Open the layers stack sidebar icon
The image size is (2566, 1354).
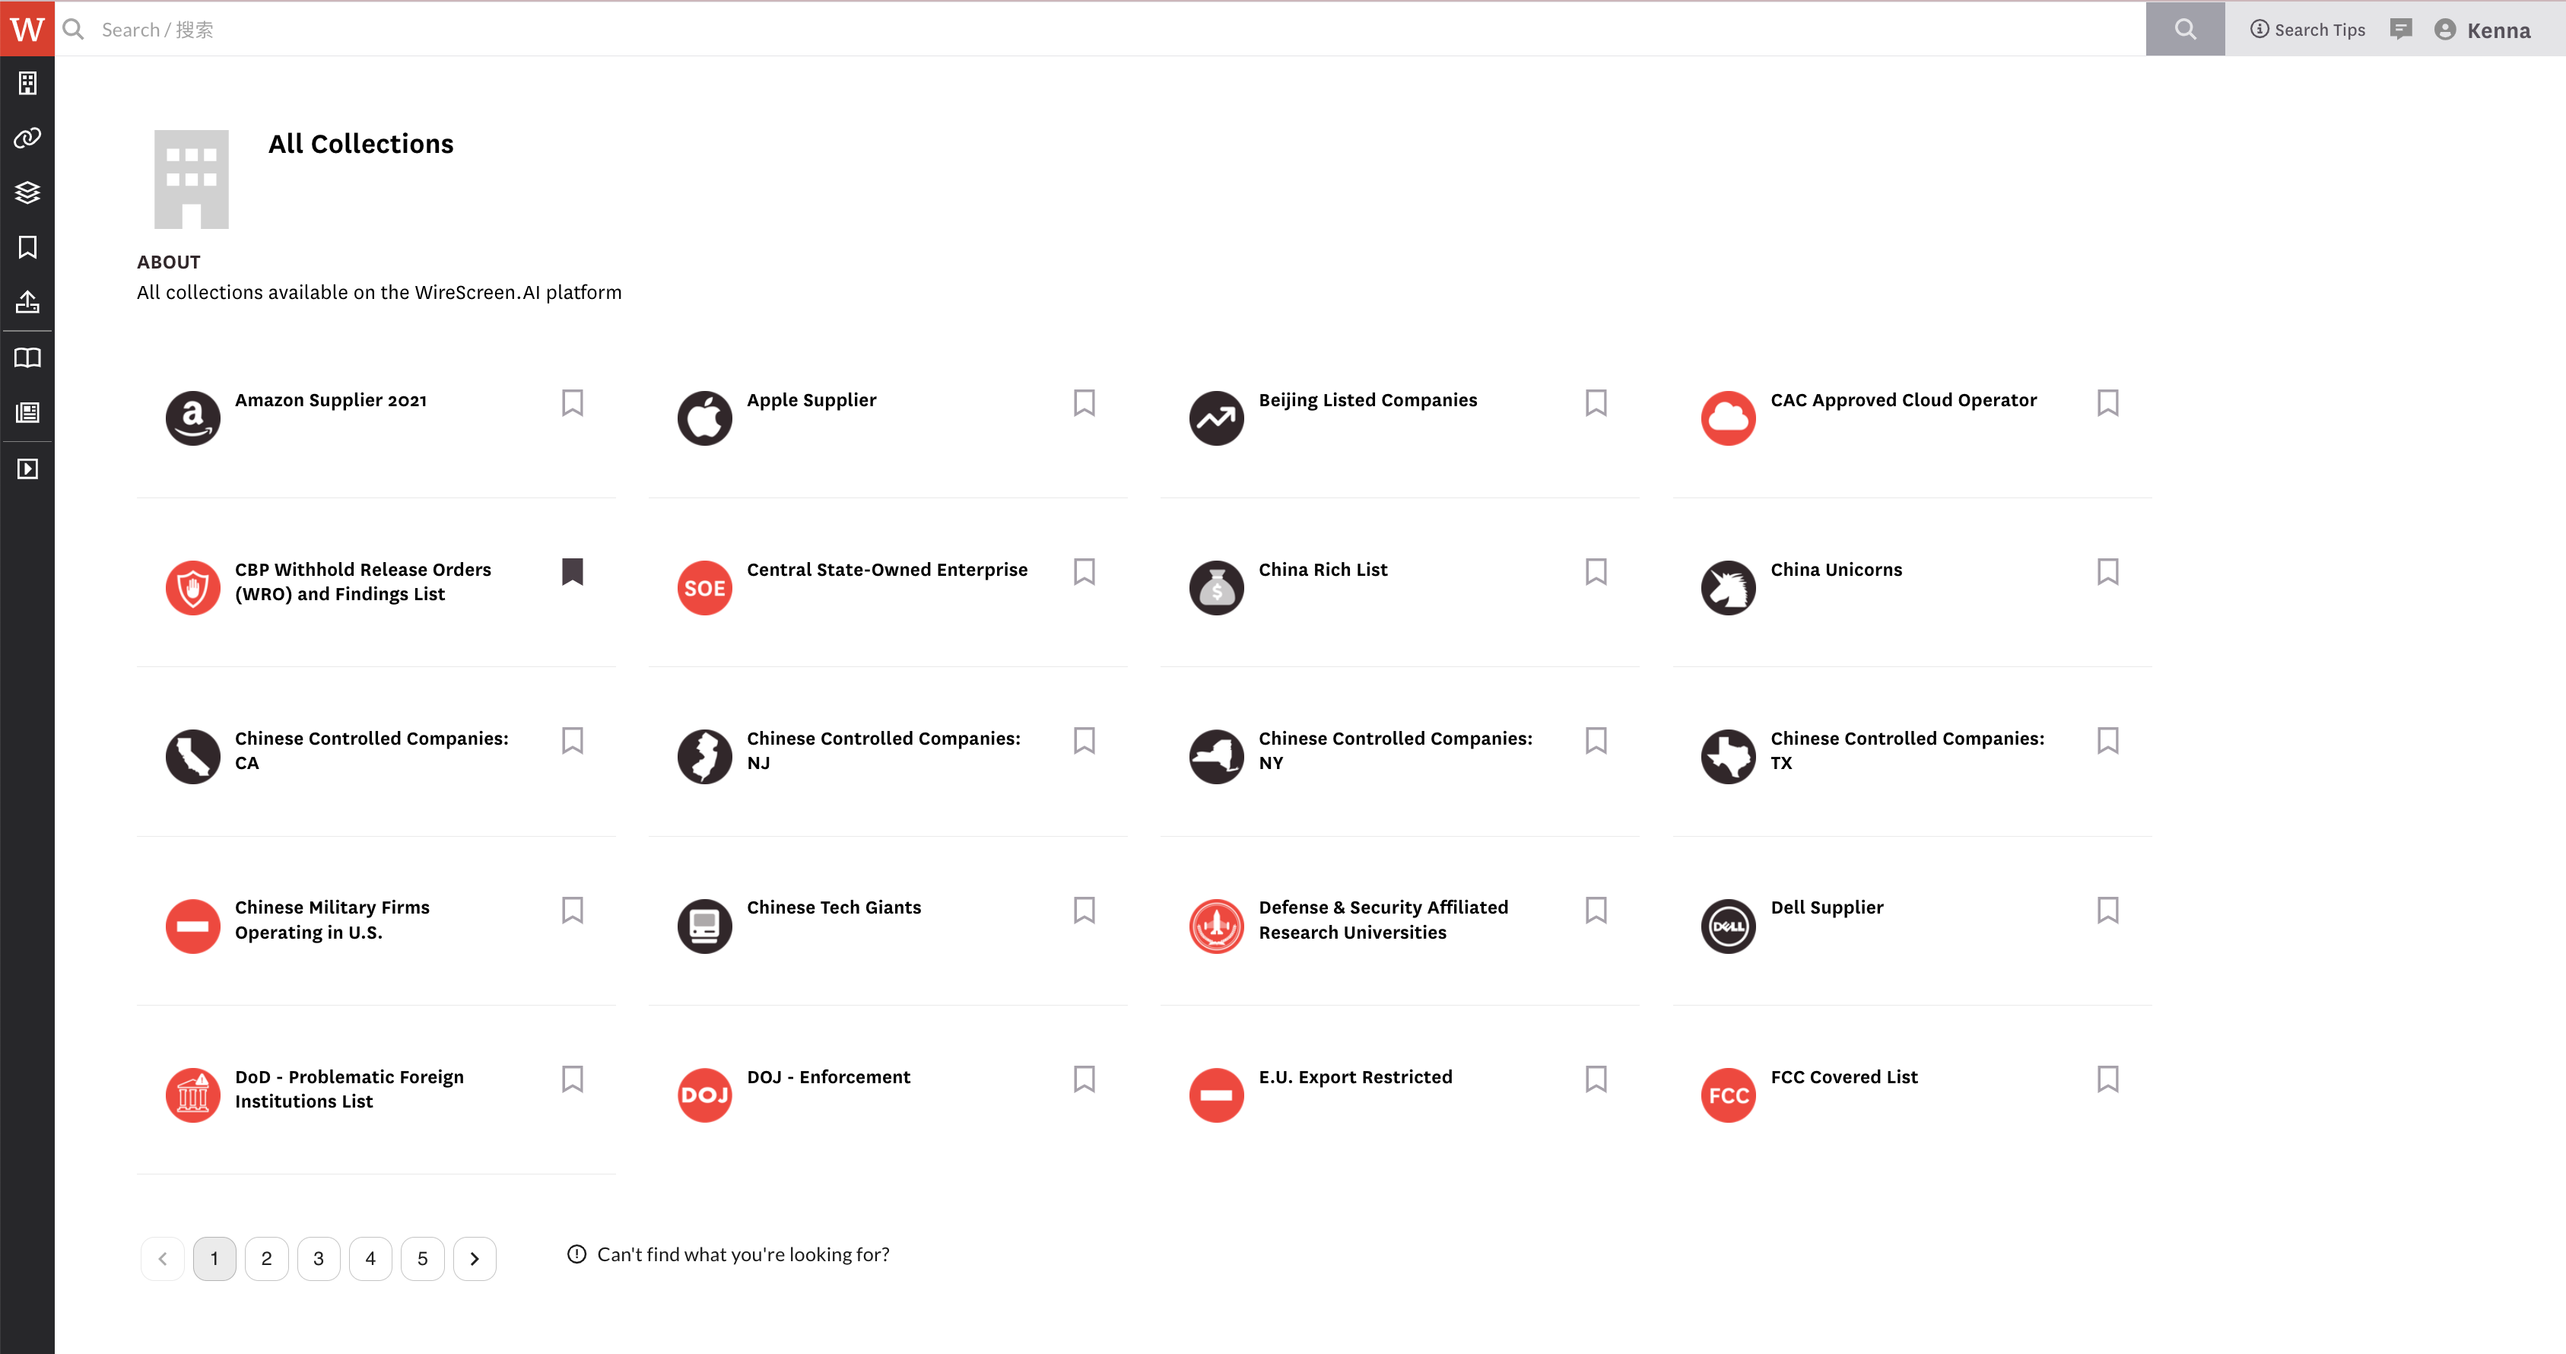(27, 192)
